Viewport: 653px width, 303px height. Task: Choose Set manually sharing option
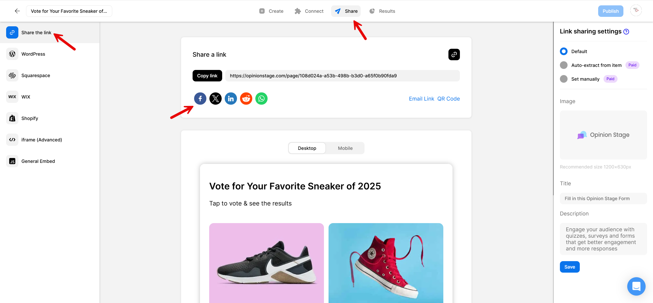[564, 79]
